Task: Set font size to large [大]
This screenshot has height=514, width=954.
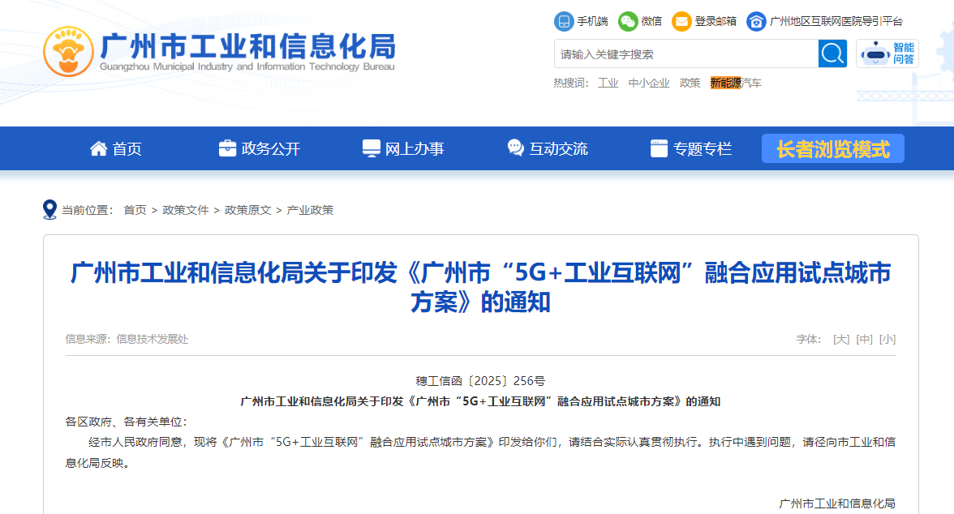Action: click(841, 339)
